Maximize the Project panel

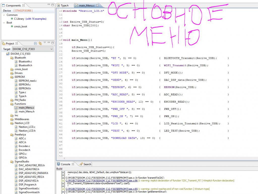click(53, 43)
